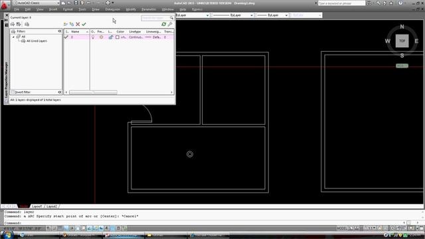Click the WCS dropdown below ViewCube
The width and height of the screenshot is (425, 239).
(402, 66)
